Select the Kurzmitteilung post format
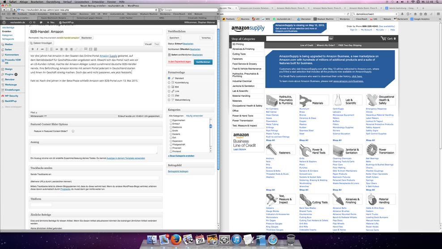This screenshot has width=442, height=249. (x=169, y=82)
